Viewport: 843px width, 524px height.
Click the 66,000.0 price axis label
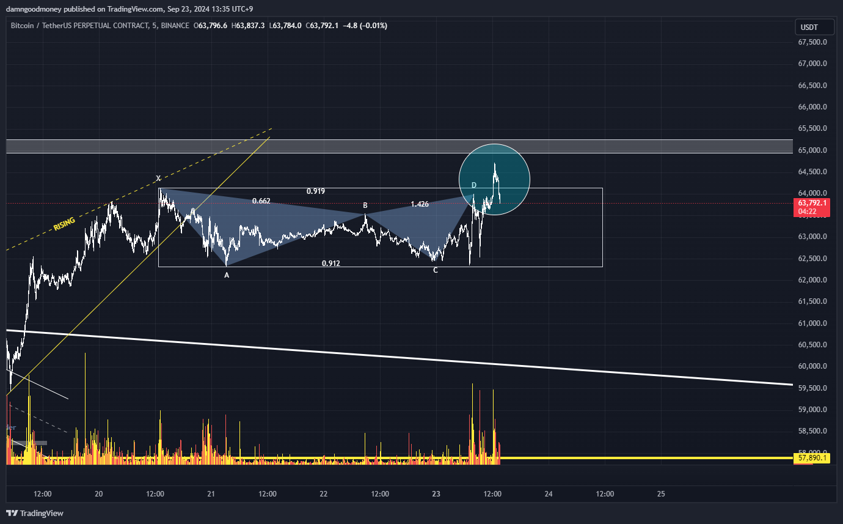[813, 107]
